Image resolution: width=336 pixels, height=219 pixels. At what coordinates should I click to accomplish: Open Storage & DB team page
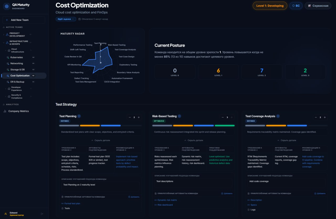(18, 70)
